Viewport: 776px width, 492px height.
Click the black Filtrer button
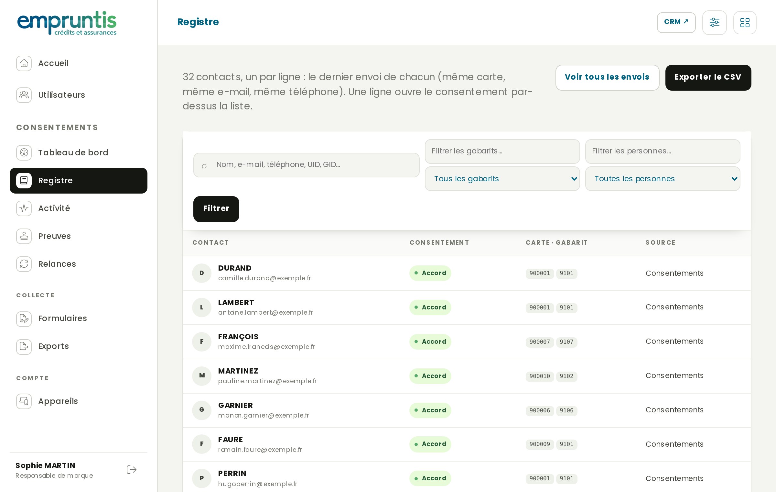[x=216, y=209]
